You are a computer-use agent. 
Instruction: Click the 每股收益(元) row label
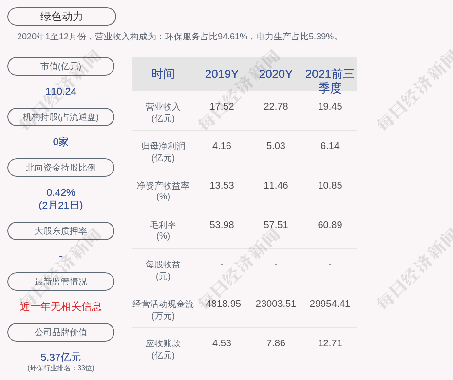163,270
